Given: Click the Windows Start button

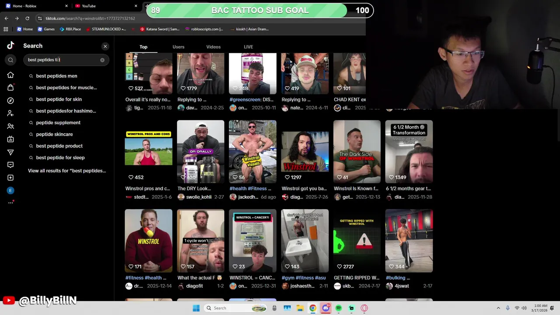Looking at the screenshot, I should pyautogui.click(x=196, y=308).
